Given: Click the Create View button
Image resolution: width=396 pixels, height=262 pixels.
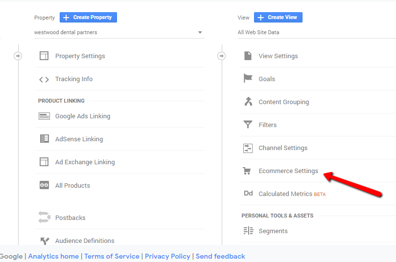Looking at the screenshot, I should (278, 18).
